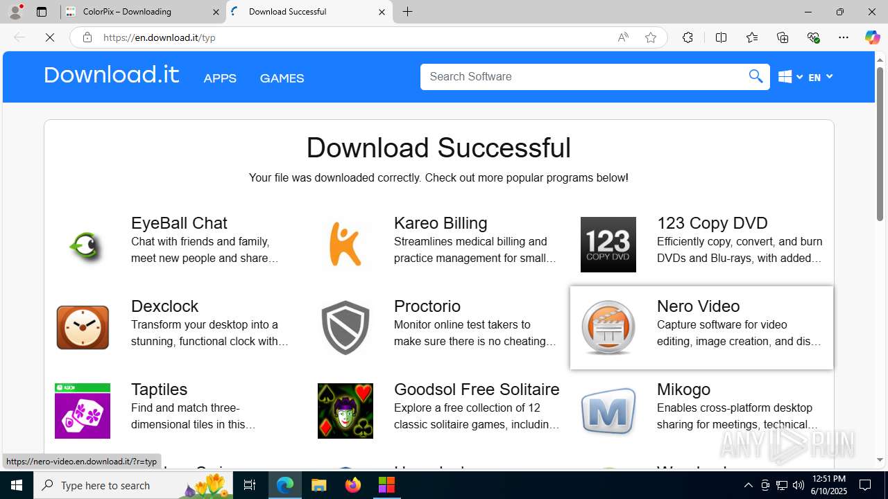Open the EN language dropdown
The height and width of the screenshot is (499, 888).
coord(820,77)
